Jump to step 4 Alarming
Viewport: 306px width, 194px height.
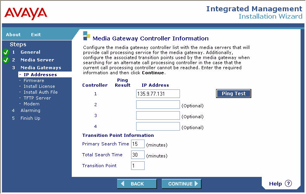point(30,110)
